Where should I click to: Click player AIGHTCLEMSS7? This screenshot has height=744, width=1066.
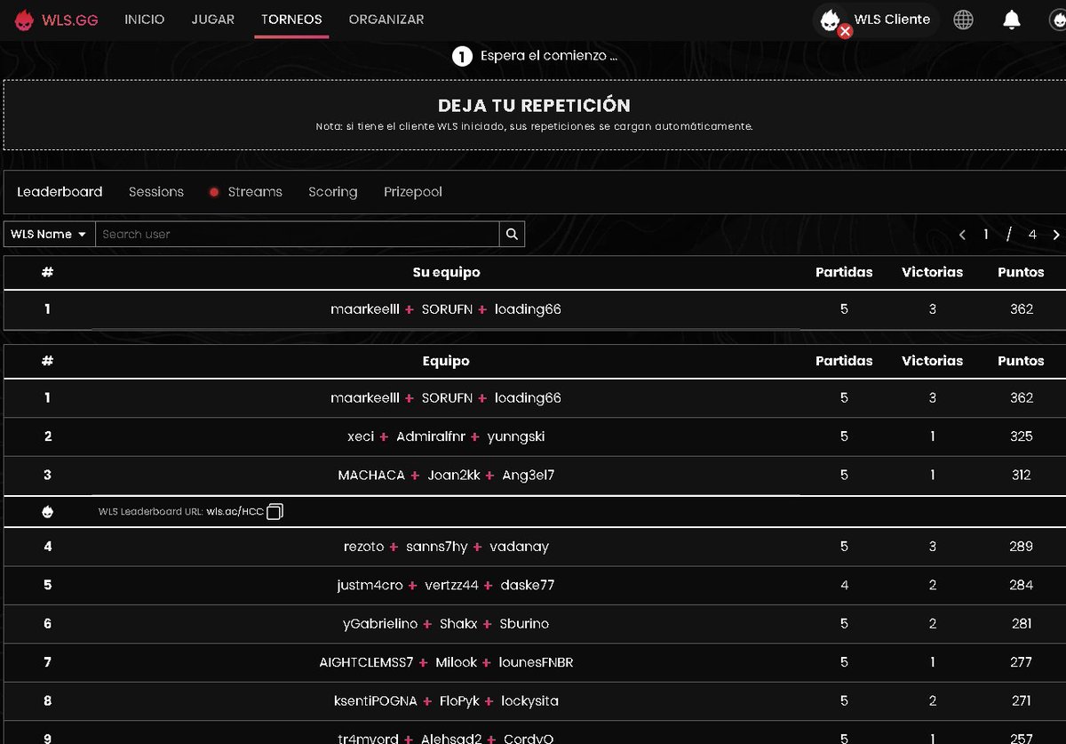point(367,662)
